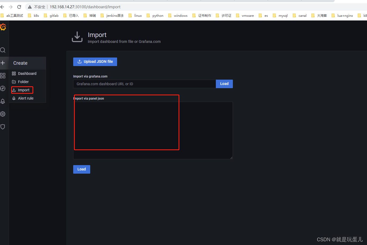Click the 'Import via panel json' label
Screen dimensions: 367x245
point(89,99)
